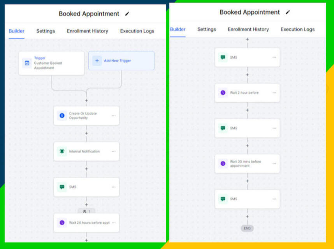
Task: Click the END node at workflow bottom
Action: pos(247,228)
